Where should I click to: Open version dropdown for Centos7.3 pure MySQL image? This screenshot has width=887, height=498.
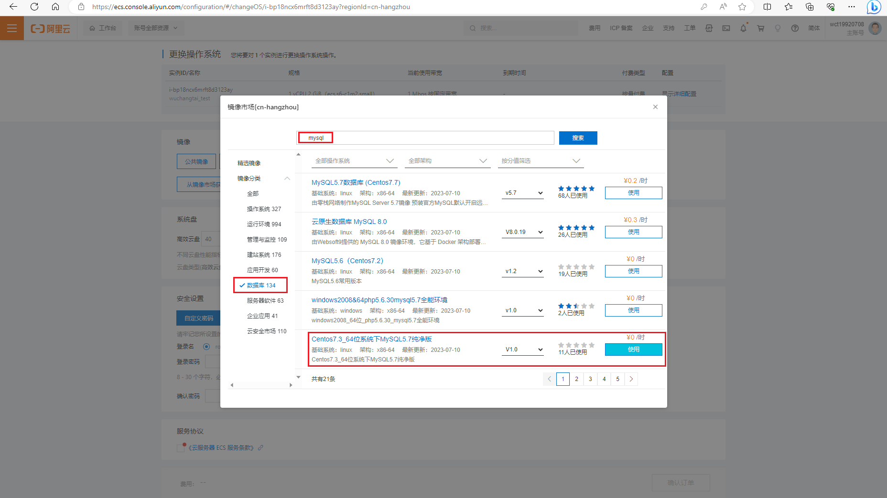tap(523, 350)
